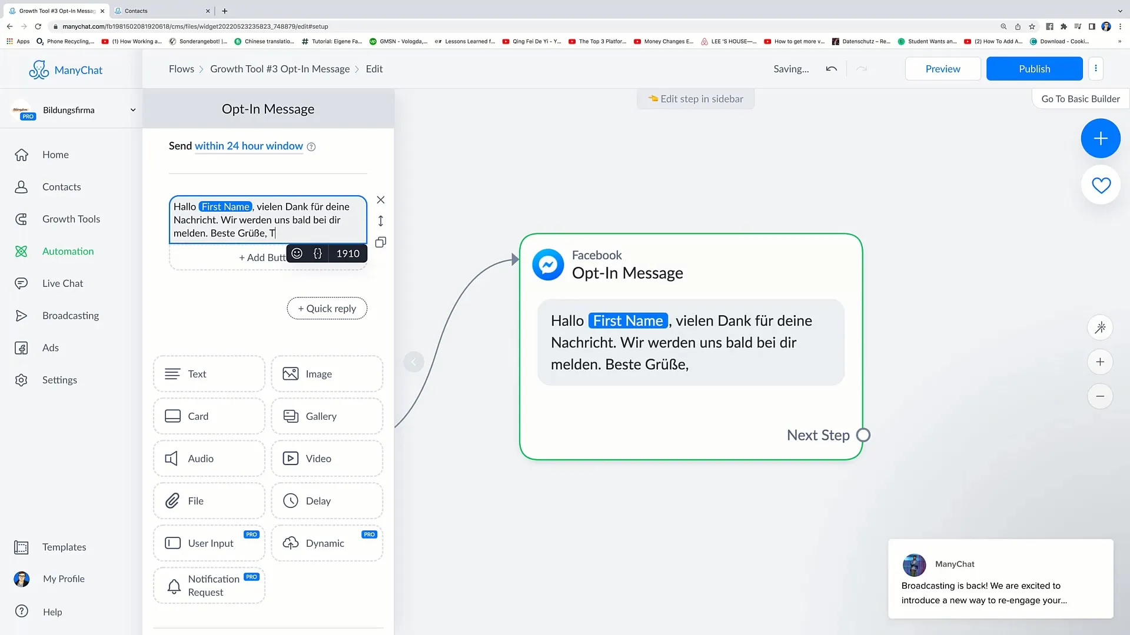The width and height of the screenshot is (1130, 635).
Task: Expand the Bildungsfirma account dropdown
Action: [132, 109]
